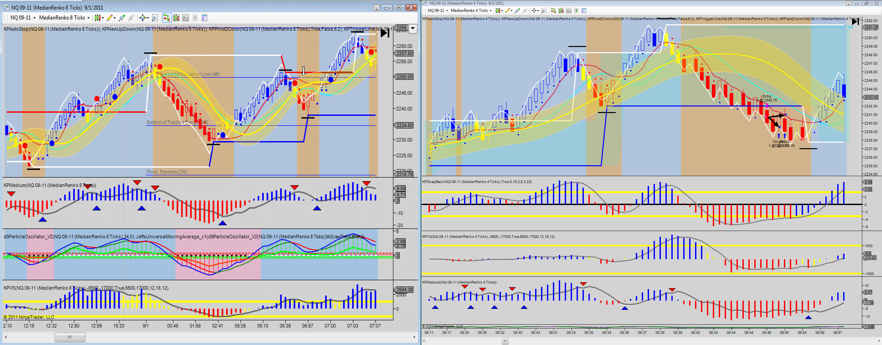This screenshot has height=345, width=882.
Task: Open the chart style dropdown in the 4 Ticks chart
Action: pos(499,11)
